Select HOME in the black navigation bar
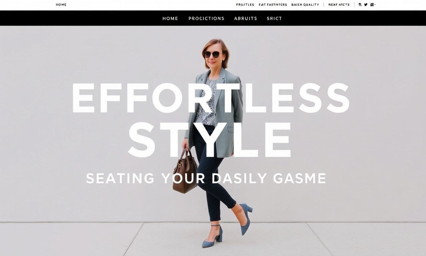The height and width of the screenshot is (256, 426). click(x=170, y=18)
